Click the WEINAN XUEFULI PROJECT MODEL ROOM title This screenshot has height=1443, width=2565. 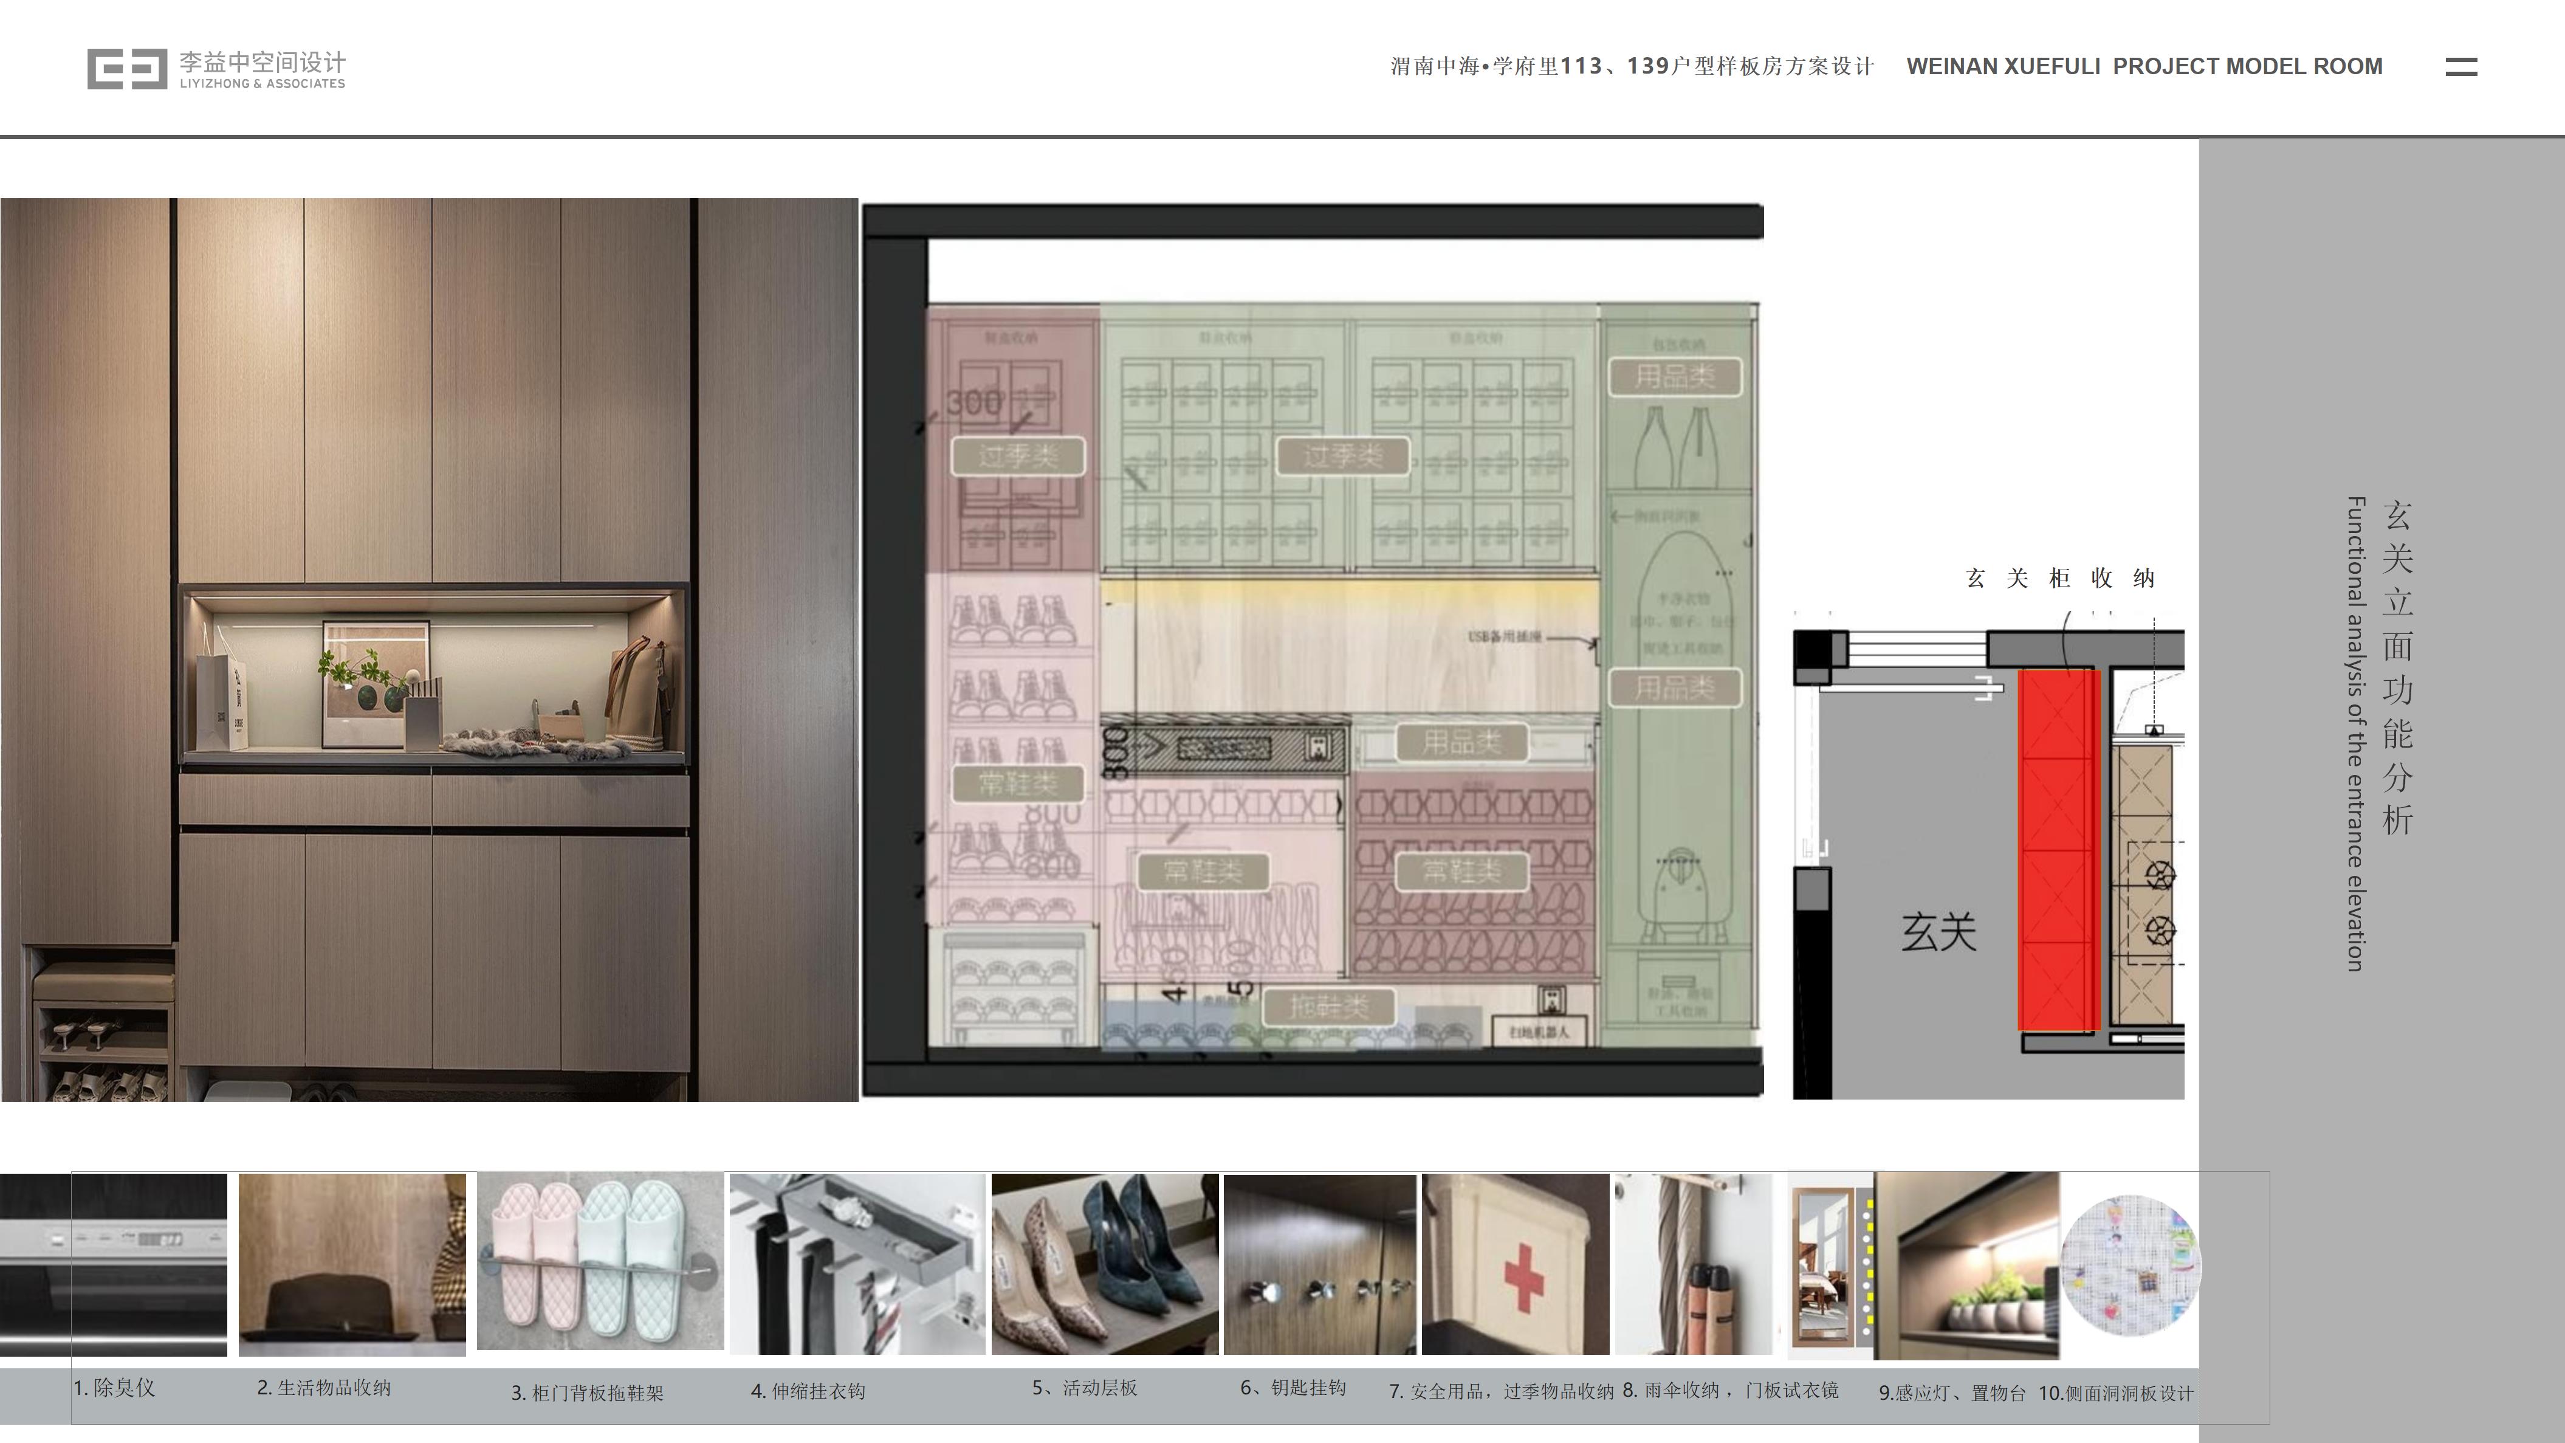tap(2144, 67)
